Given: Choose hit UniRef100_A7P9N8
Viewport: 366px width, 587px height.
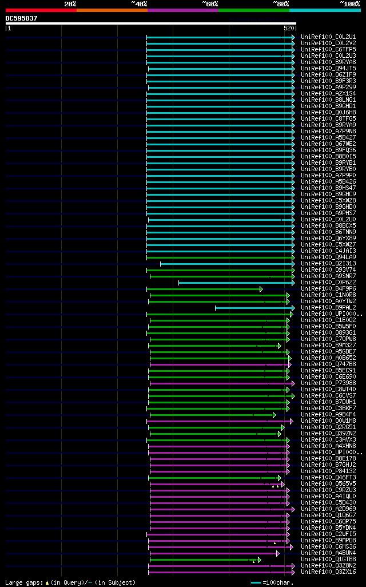Looking at the screenshot, I should click(x=328, y=132).
